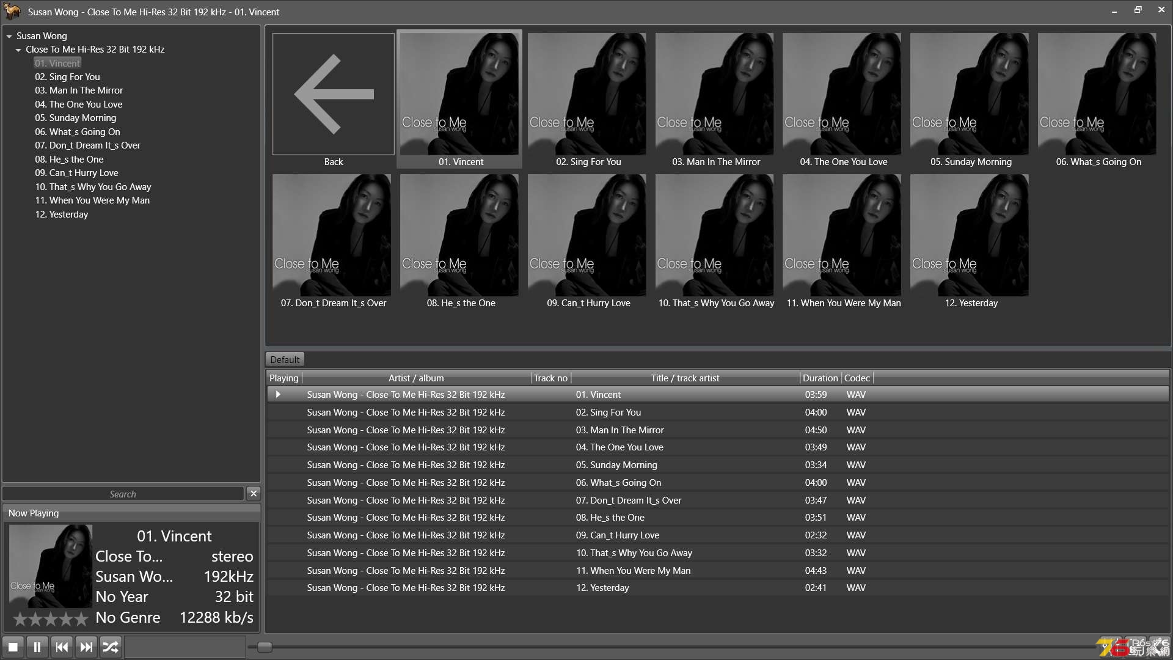Sort playlist by Track no header
1173x660 pixels.
coord(550,378)
